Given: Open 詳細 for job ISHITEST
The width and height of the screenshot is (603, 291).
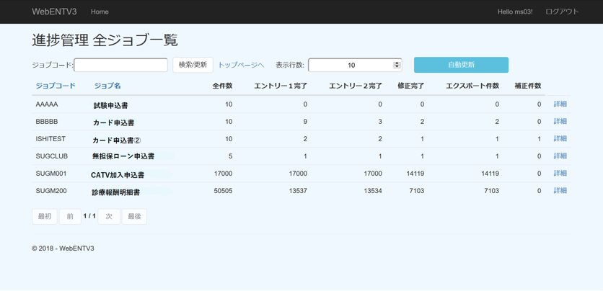Looking at the screenshot, I should click(x=560, y=139).
